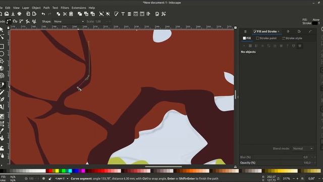The width and height of the screenshot is (323, 182).
Task: Toggle current layer lock
Action: [x=50, y=178]
